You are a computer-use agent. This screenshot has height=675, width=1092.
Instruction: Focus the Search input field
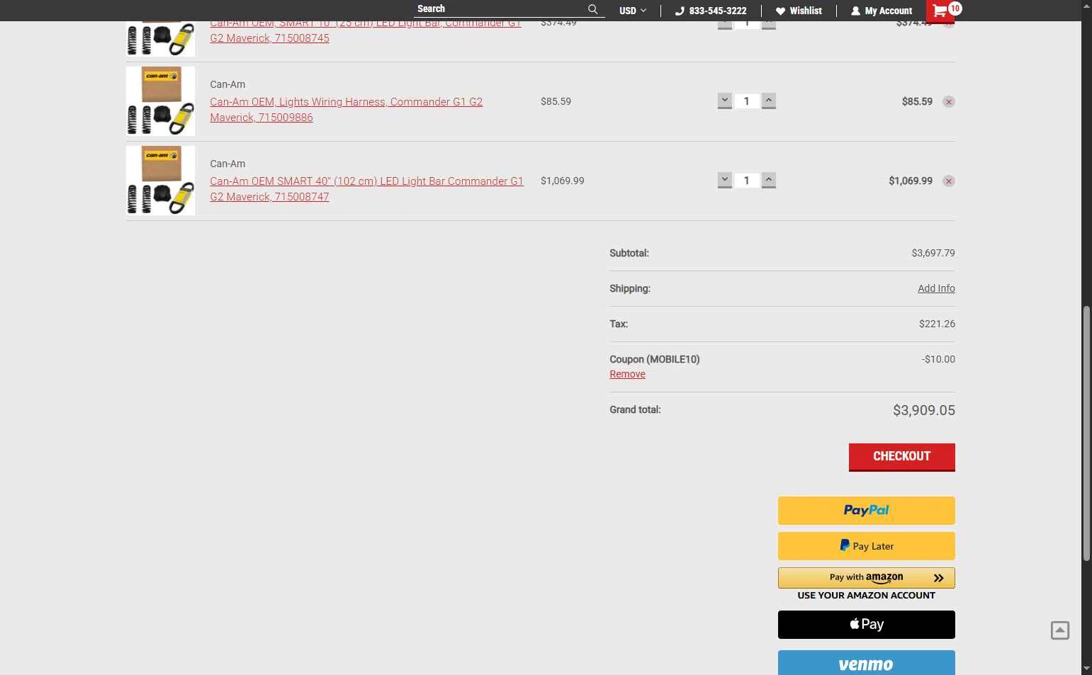pos(500,9)
